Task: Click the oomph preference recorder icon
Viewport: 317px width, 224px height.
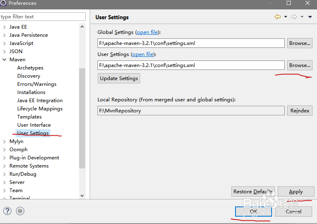Action: [20, 211]
